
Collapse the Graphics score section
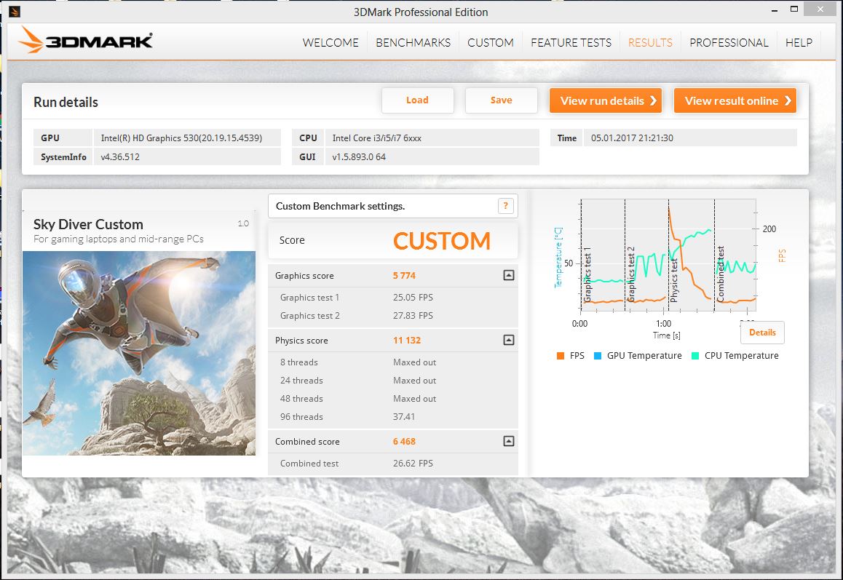pyautogui.click(x=509, y=275)
